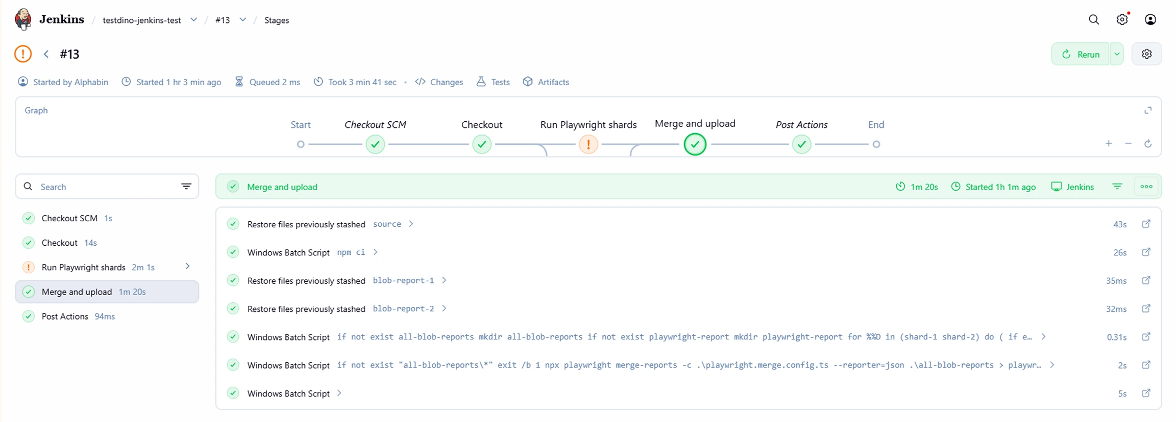1176x422 pixels.
Task: Expand the npm ci step
Action: [x=375, y=252]
